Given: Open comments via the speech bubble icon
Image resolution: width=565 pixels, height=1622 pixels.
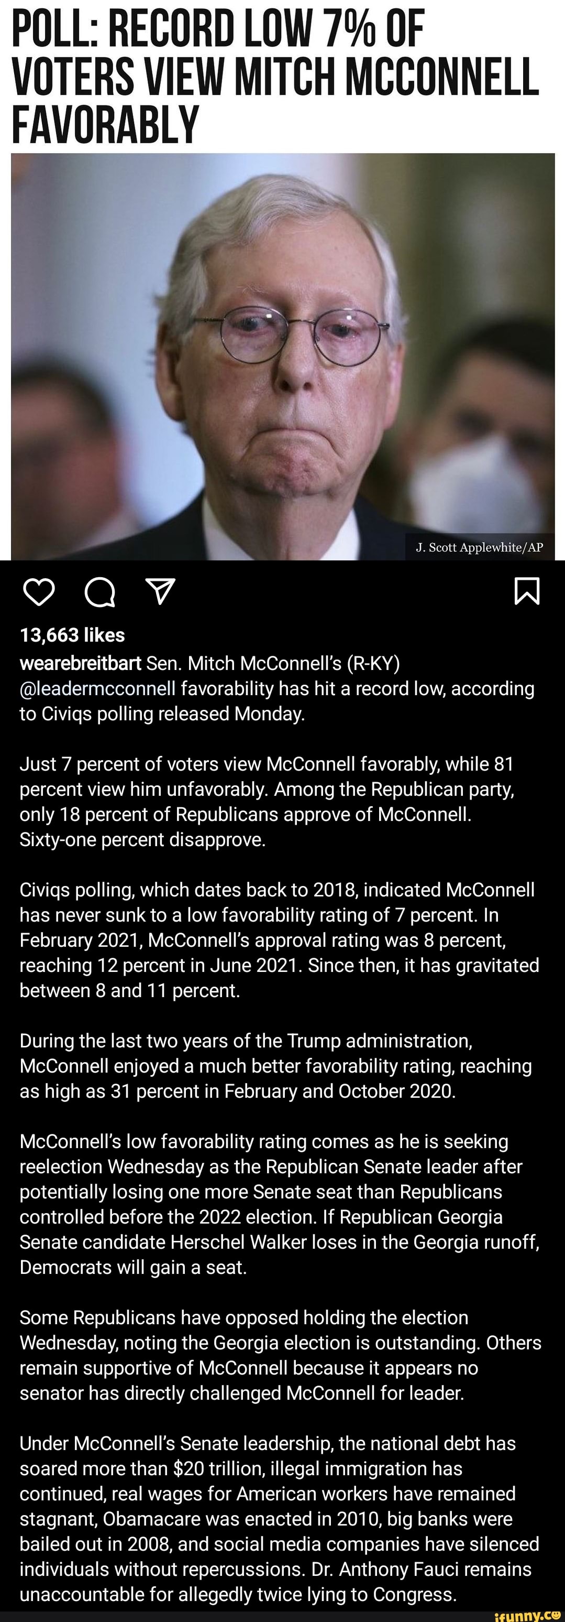Looking at the screenshot, I should tap(101, 592).
